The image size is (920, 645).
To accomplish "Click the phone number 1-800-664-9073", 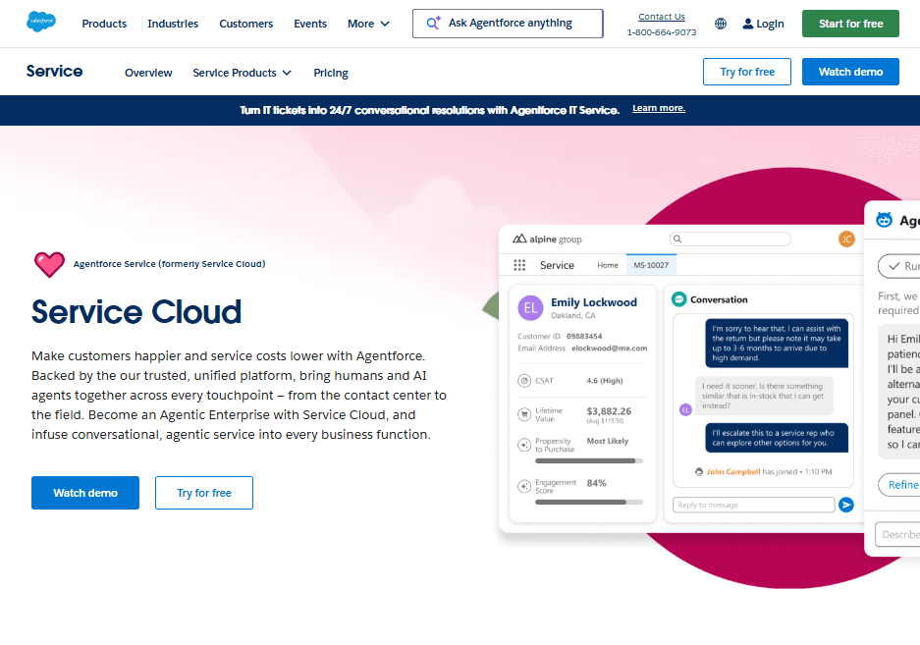I will [x=661, y=32].
